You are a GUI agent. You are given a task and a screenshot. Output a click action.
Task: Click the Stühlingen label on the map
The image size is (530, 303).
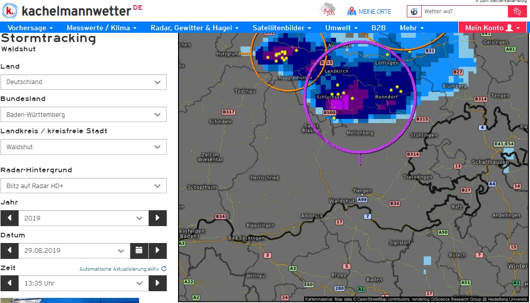(x=424, y=135)
